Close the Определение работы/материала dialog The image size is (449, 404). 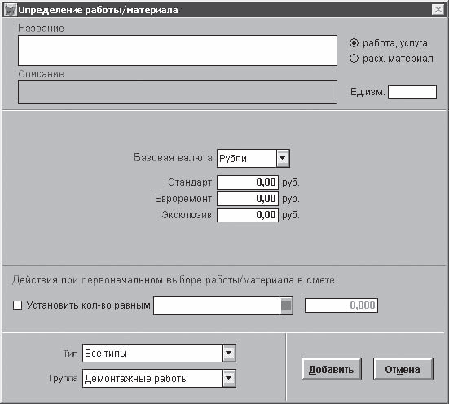tap(438, 10)
